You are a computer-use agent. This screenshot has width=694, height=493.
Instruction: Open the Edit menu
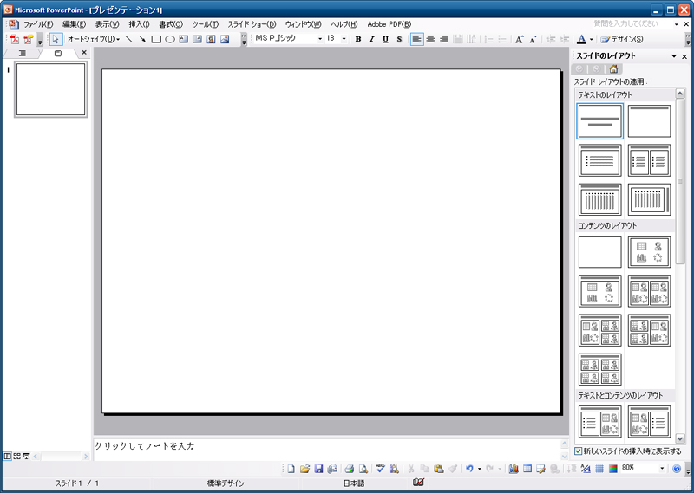tap(74, 24)
